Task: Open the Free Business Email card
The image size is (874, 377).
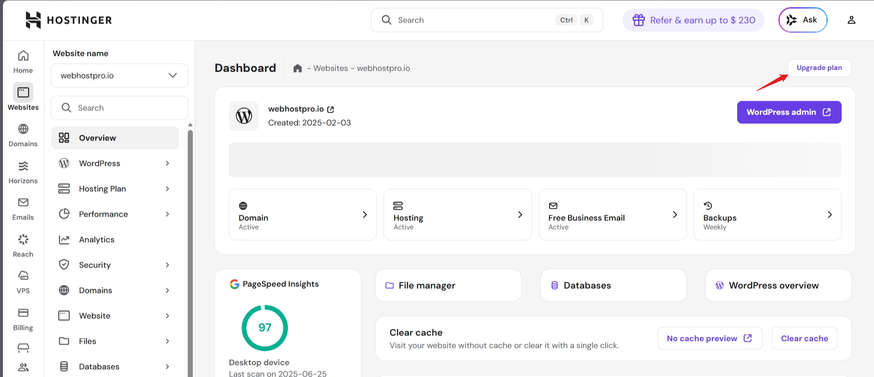Action: coord(612,214)
